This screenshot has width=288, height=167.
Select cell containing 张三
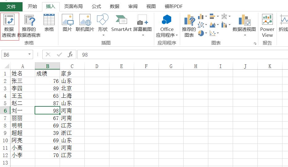pyautogui.click(x=23, y=81)
